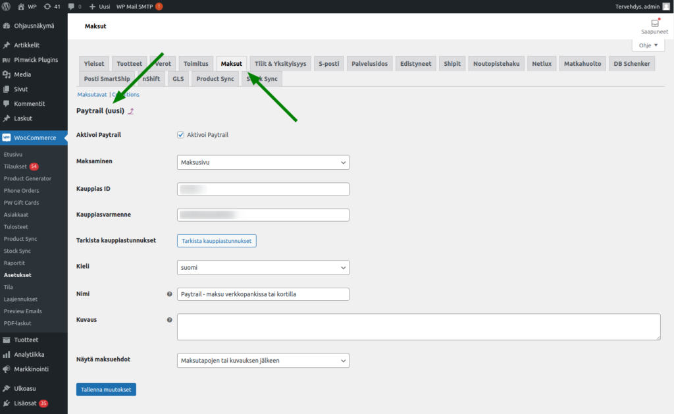674x414 pixels.
Task: Open the updates icon showing 41
Action: coord(47,7)
